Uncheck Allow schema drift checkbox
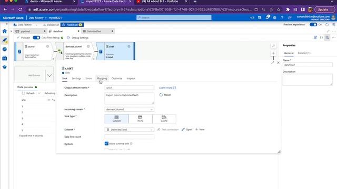This screenshot has width=337, height=189. click(x=106, y=143)
